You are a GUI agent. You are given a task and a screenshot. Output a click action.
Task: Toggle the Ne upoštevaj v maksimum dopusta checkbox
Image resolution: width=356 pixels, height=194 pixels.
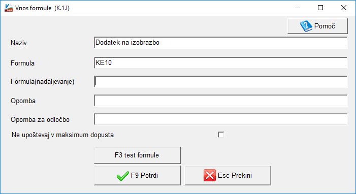pos(221,135)
